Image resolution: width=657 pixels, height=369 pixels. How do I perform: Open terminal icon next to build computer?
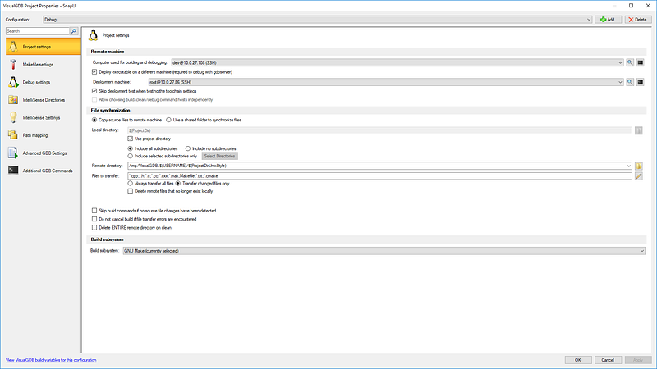point(641,62)
